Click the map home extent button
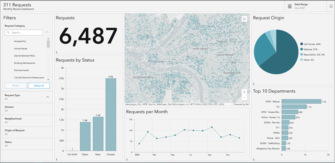Viewport: 335px width, 163px height. [x=244, y=19]
